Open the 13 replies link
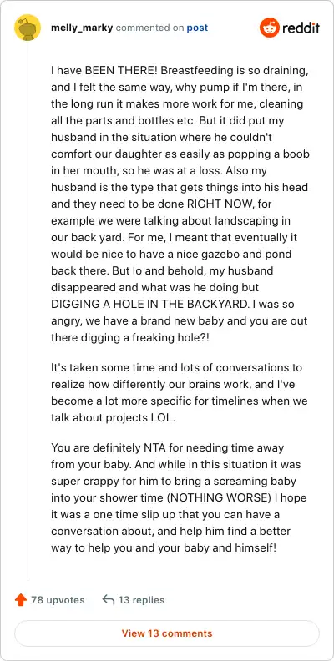The image size is (334, 661). pyautogui.click(x=141, y=600)
